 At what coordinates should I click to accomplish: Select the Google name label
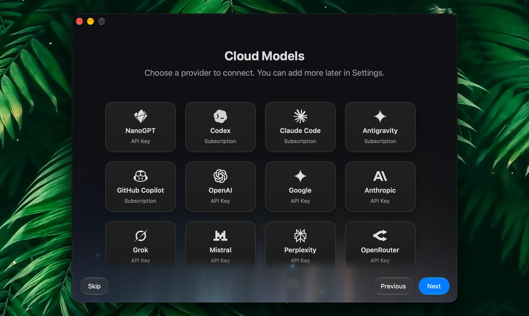[300, 190]
